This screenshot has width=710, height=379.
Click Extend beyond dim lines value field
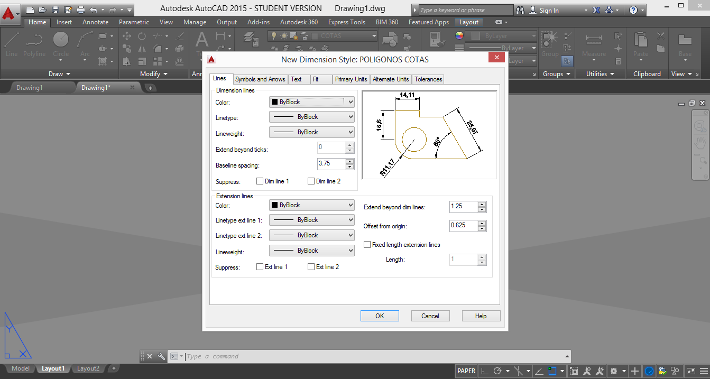pos(463,207)
